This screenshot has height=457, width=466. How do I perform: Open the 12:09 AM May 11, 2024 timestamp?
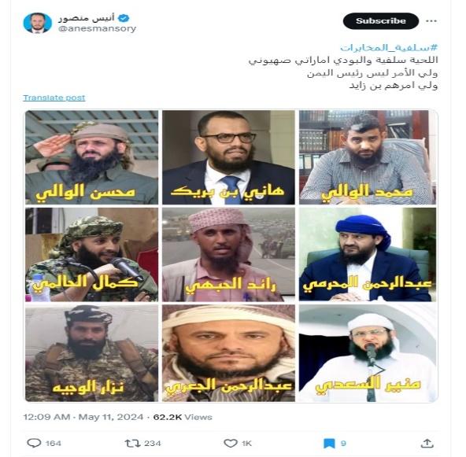pyautogui.click(x=83, y=417)
